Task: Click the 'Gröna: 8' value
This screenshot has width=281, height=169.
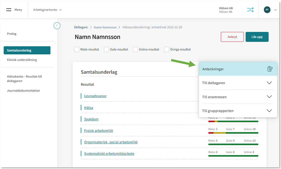Action: (x=249, y=152)
